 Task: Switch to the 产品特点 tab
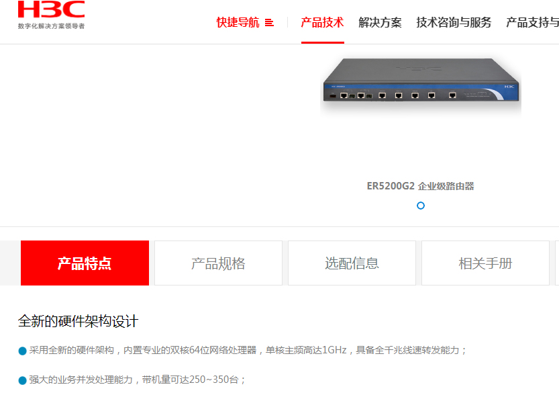point(85,263)
